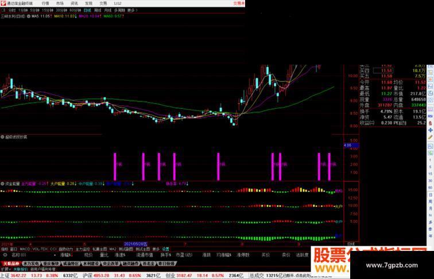Screen dimensions: 434x279
Task: Select VOL-TDX indicator tab
Action: click(40, 249)
